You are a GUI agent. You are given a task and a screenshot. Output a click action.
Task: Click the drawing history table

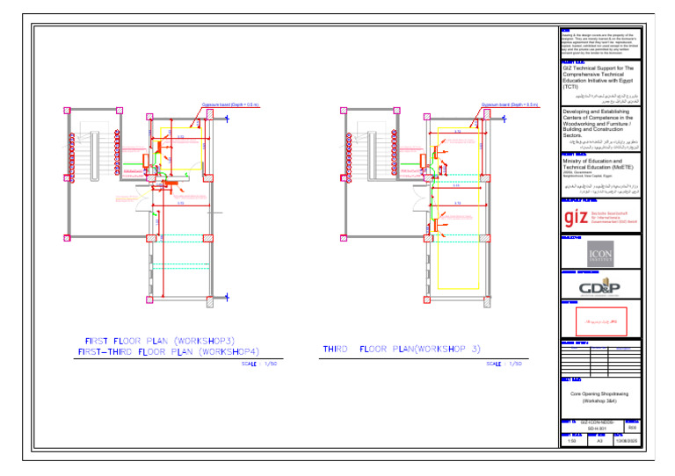coord(601,360)
